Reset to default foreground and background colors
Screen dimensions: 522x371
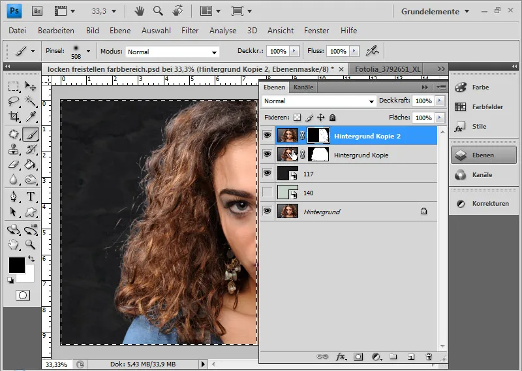tap(10, 280)
